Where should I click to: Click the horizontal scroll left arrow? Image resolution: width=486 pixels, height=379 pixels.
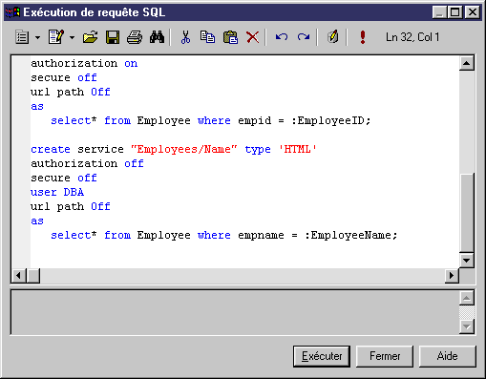(x=18, y=275)
